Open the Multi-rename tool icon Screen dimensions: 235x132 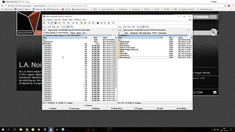point(101,23)
